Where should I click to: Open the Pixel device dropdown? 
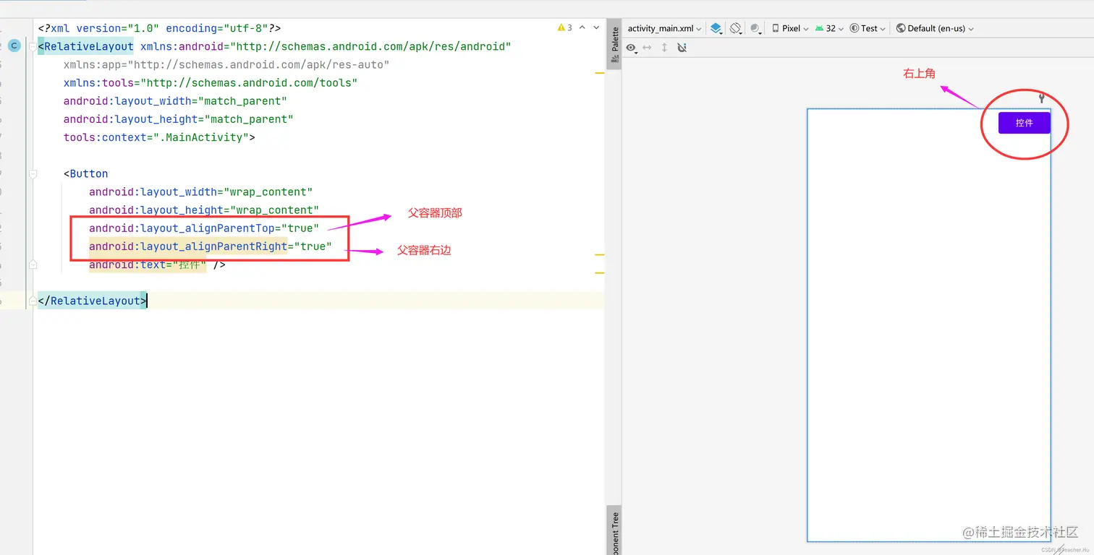[790, 29]
